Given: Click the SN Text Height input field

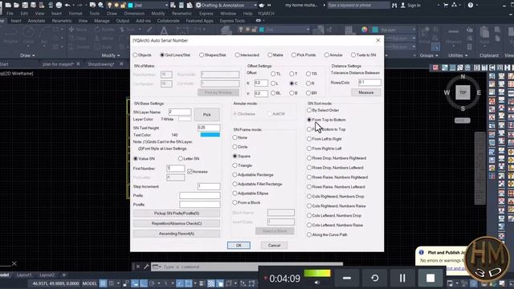Looking at the screenshot, I should [209, 128].
